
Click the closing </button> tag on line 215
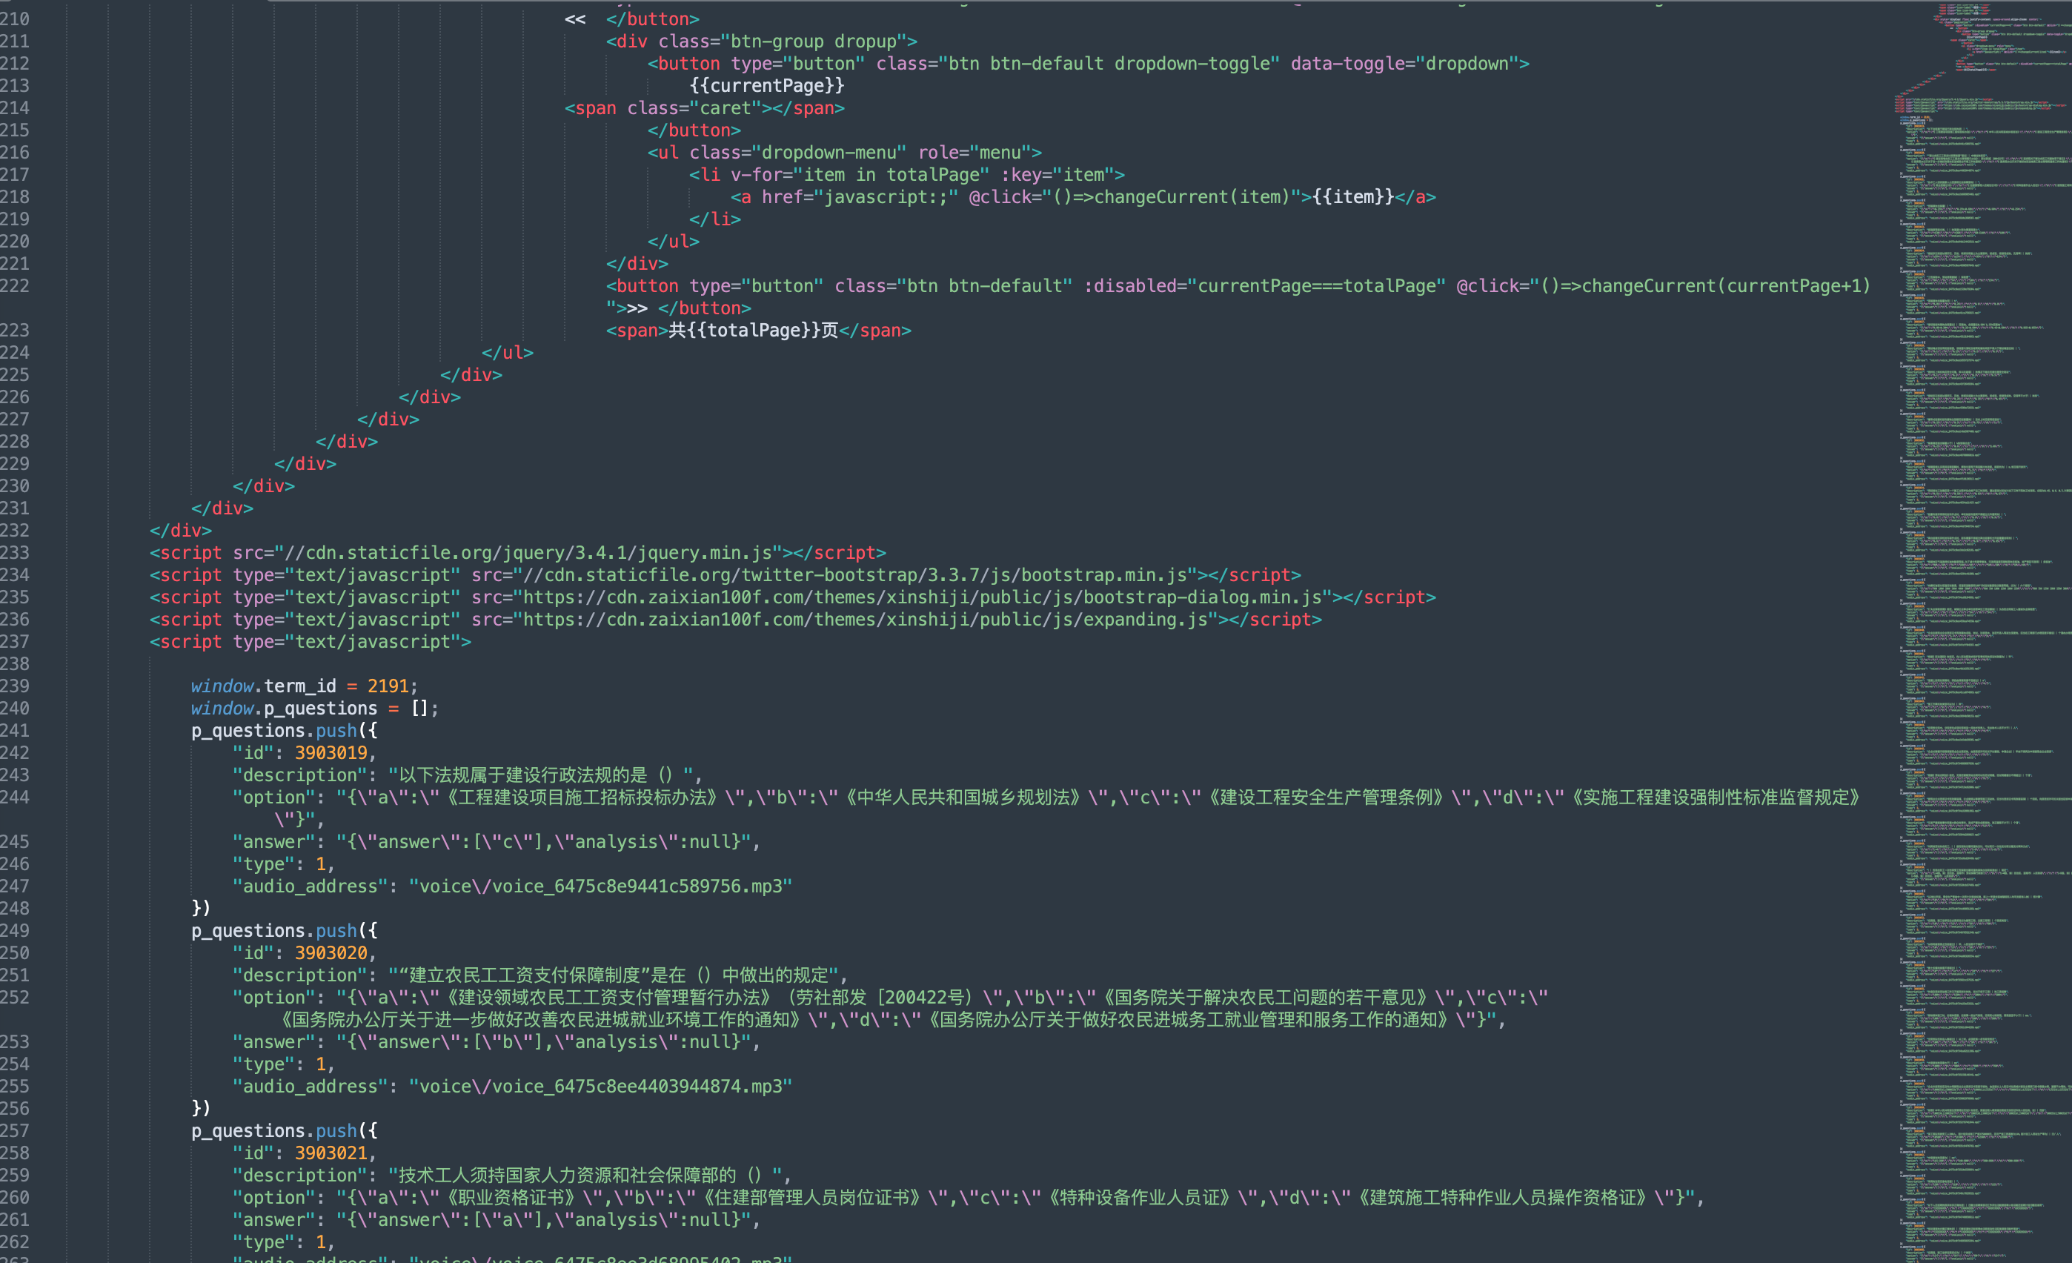click(x=694, y=130)
